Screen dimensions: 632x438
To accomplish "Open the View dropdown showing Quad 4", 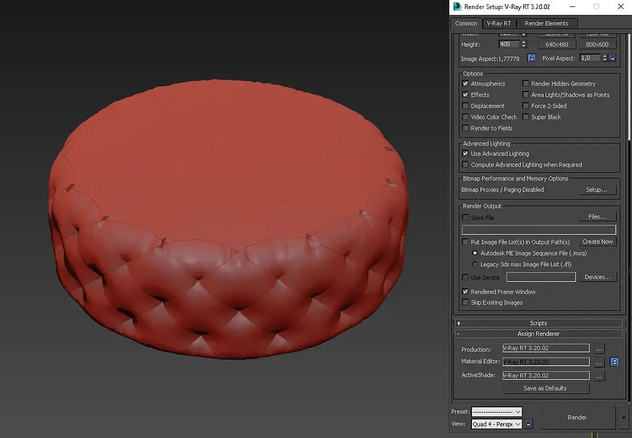I will click(496, 424).
